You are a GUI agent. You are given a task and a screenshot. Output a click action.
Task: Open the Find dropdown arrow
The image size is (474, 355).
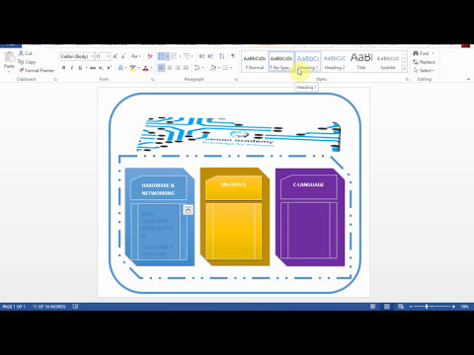point(434,53)
